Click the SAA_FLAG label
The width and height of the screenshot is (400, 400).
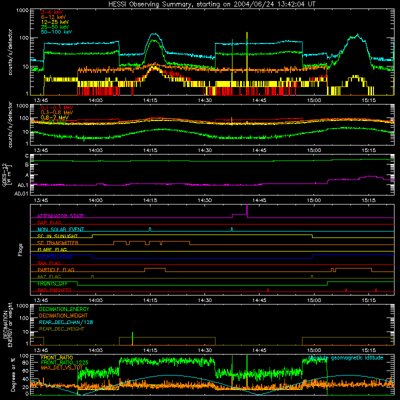[x=49, y=263]
